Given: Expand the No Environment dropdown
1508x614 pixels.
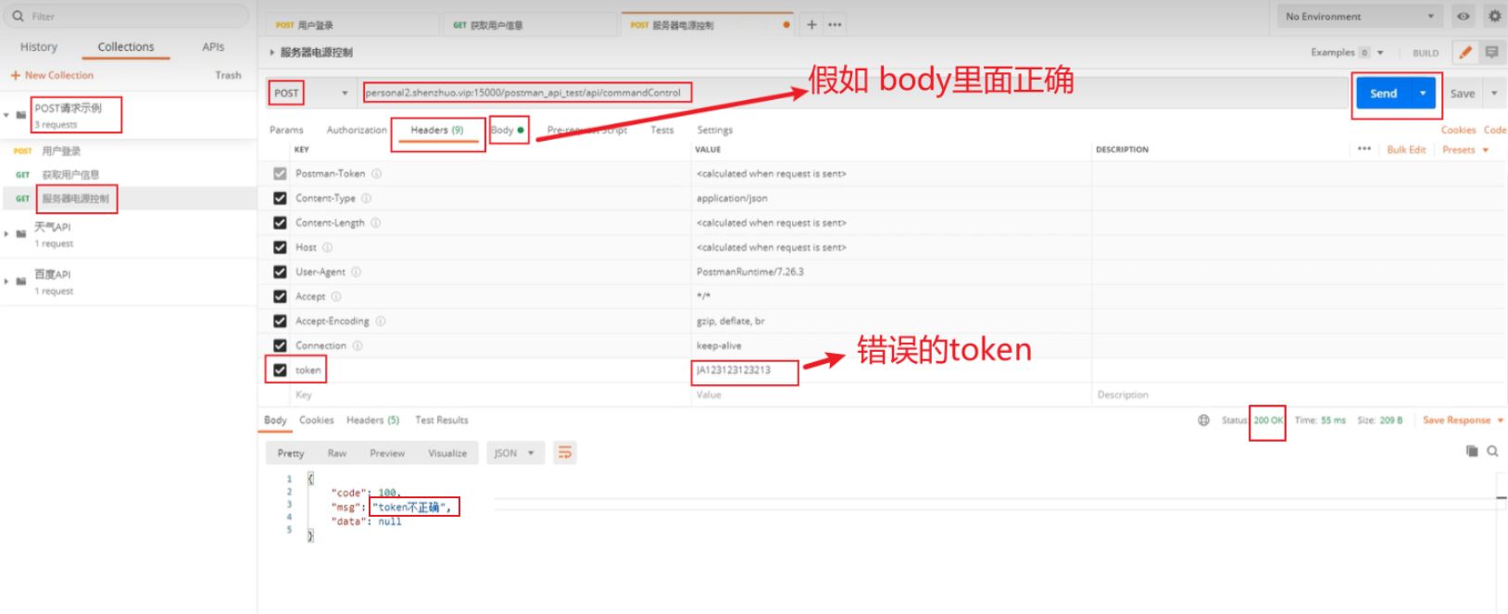Looking at the screenshot, I should point(1360,17).
